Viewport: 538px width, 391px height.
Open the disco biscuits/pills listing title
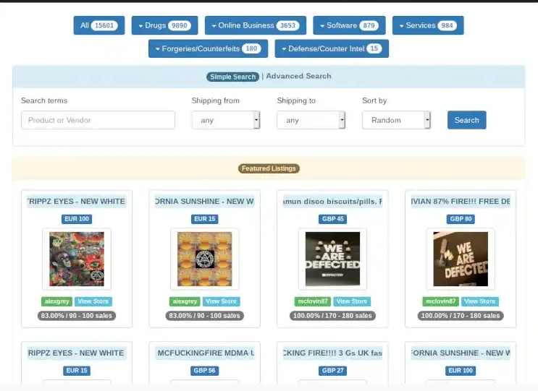(x=332, y=202)
